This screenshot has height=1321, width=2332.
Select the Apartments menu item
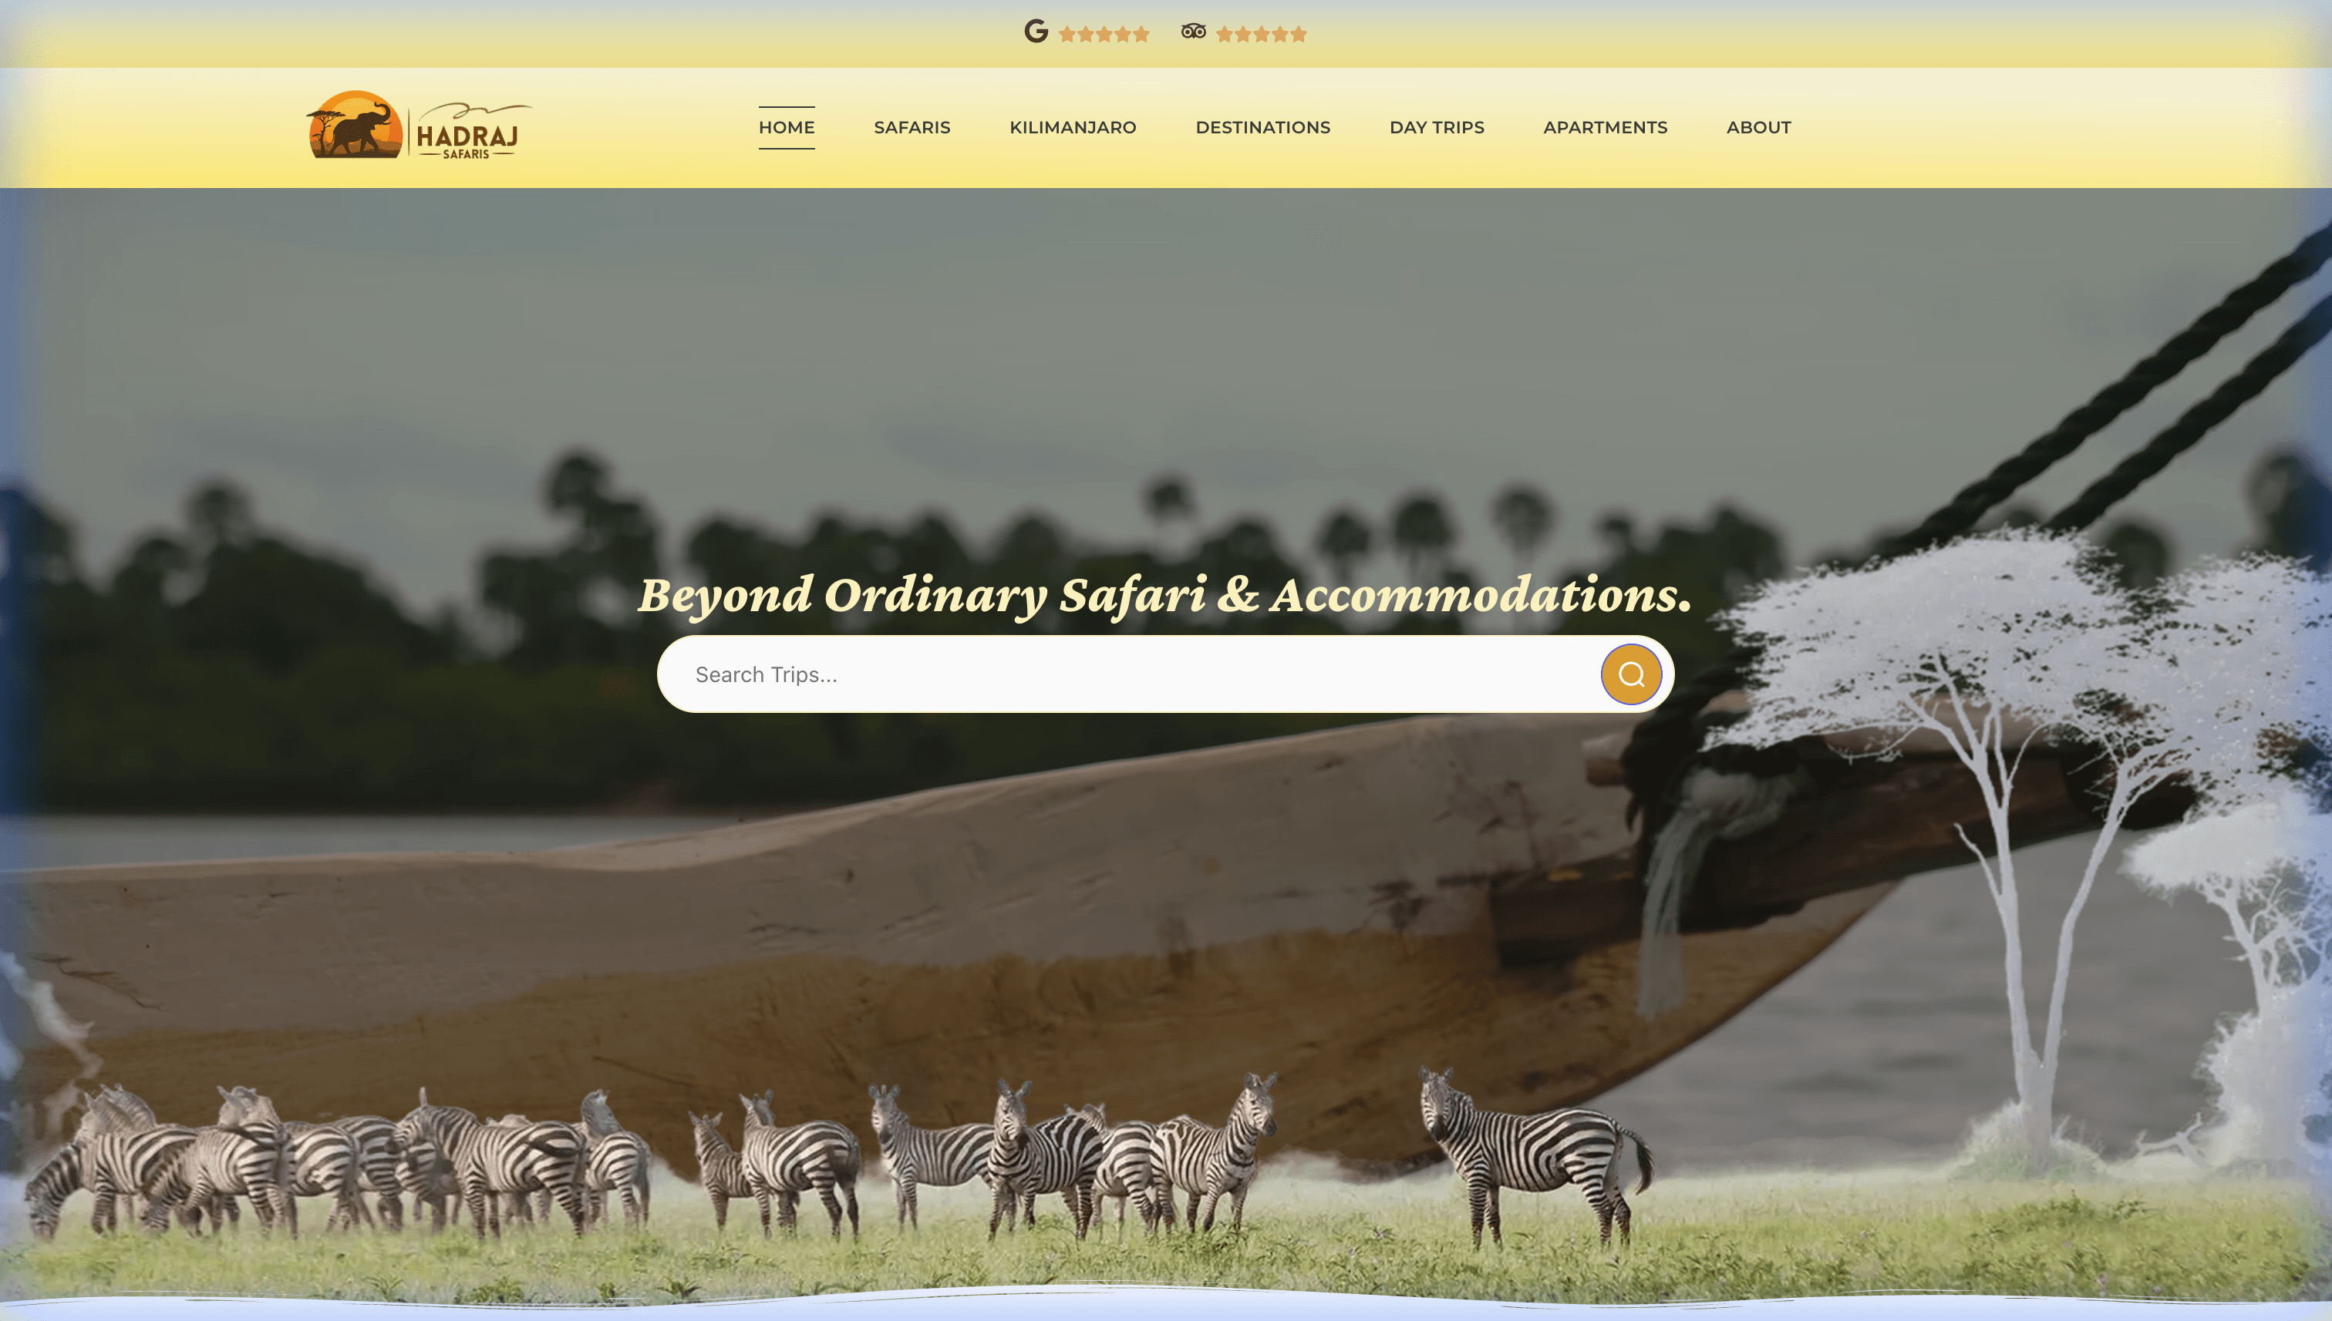tap(1605, 128)
